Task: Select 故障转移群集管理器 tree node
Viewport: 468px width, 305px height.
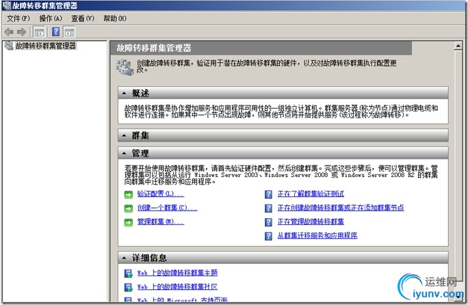Action: click(x=46, y=46)
